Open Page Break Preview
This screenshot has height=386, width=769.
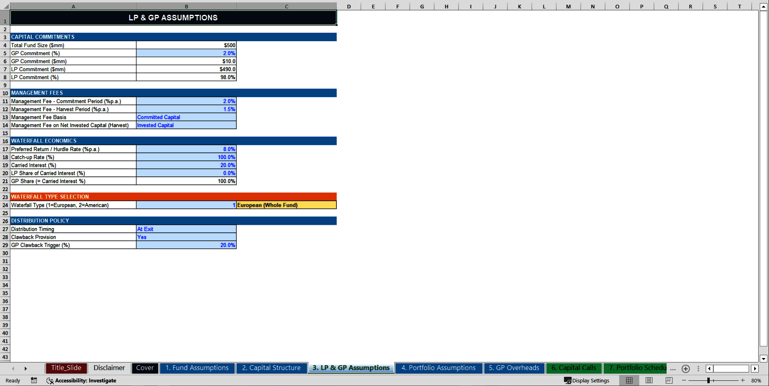point(669,380)
